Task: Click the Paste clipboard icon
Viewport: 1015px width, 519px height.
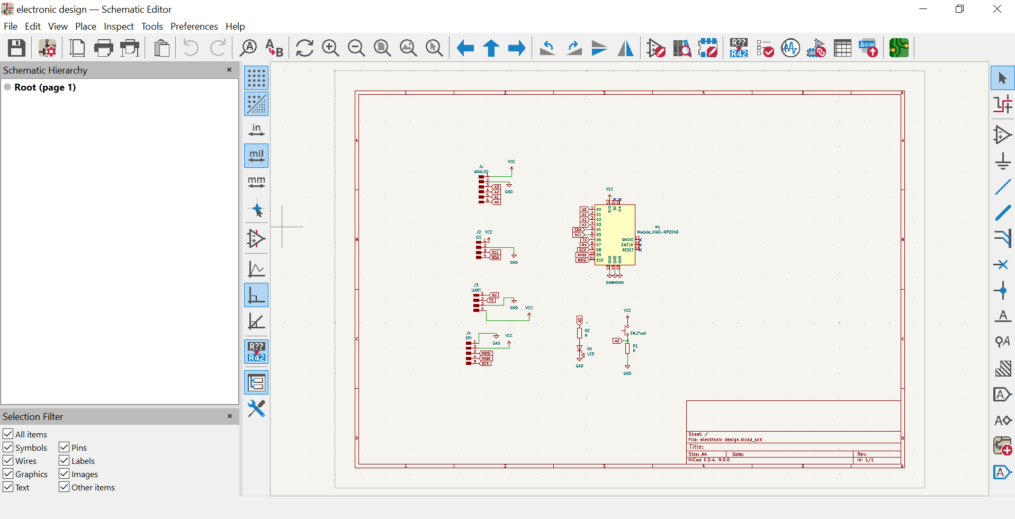Action: 162,48
